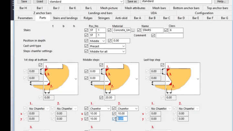Open the Mesh attributes tab
Viewport: 233px width, 131px height.
tap(135, 8)
